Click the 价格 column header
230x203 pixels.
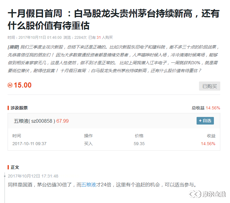[139, 136]
